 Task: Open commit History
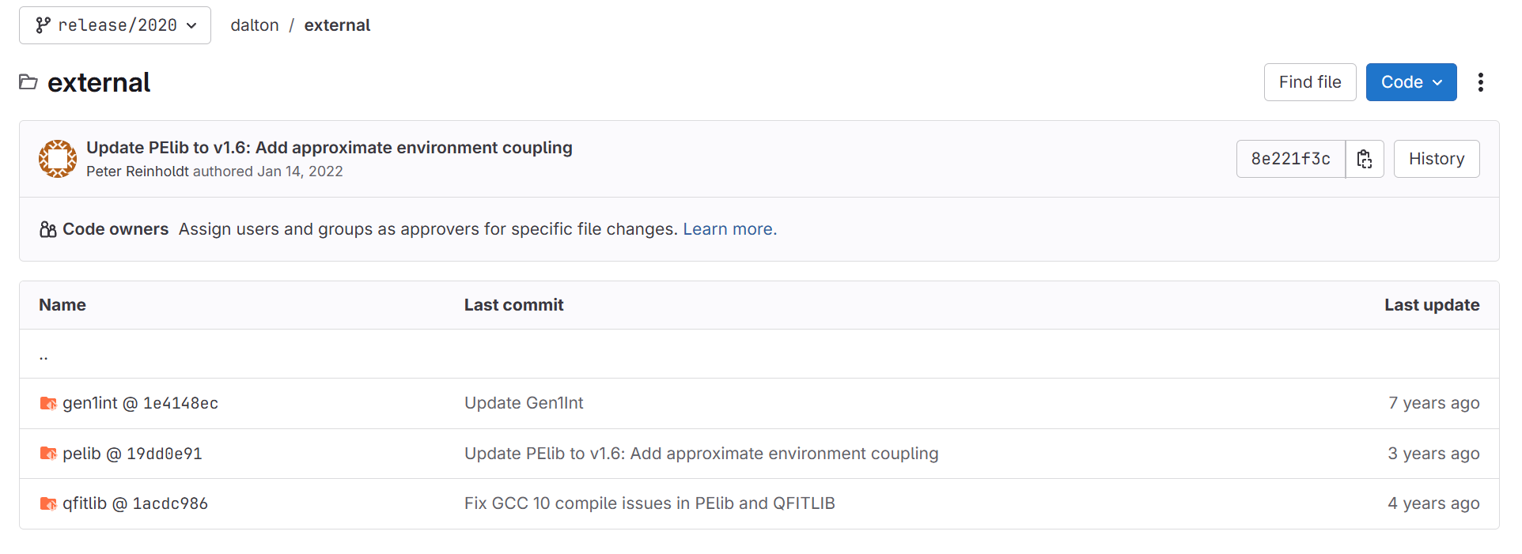(x=1437, y=159)
